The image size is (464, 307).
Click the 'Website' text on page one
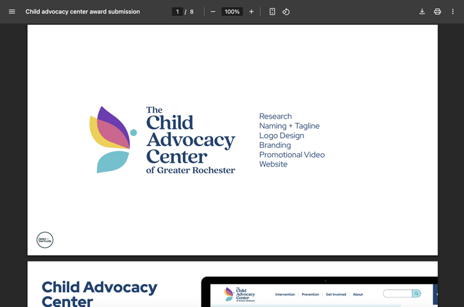[273, 164]
